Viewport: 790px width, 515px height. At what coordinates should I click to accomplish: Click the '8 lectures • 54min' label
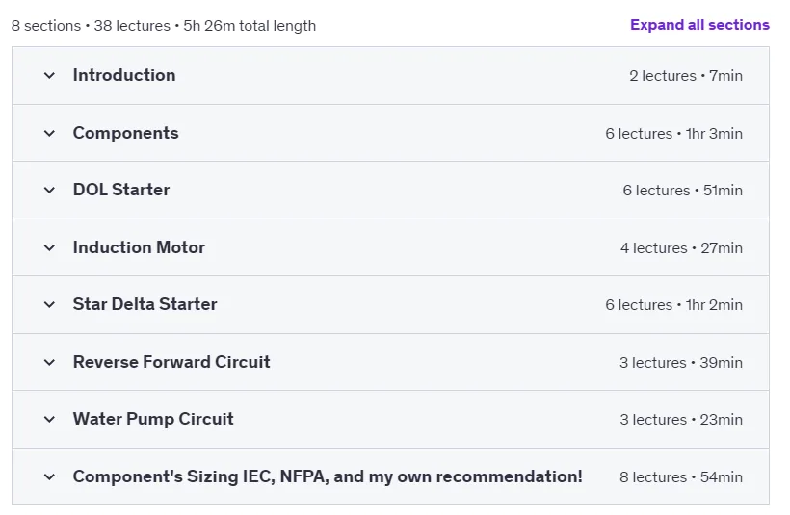coord(681,477)
